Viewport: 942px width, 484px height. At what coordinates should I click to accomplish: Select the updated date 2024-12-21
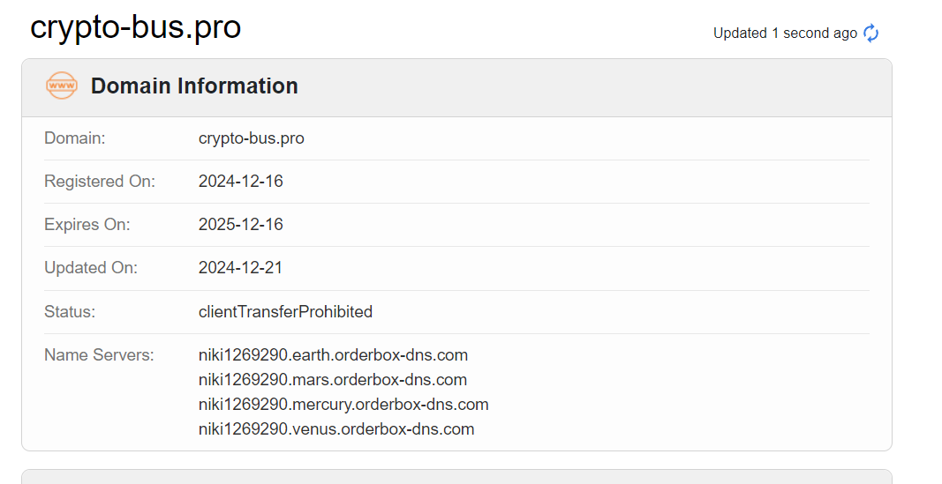pos(241,268)
